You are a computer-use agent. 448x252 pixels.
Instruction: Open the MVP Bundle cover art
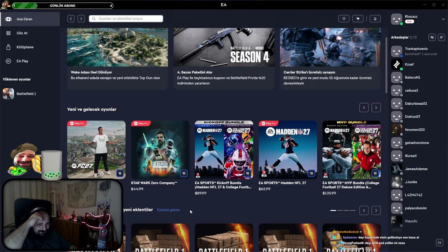point(351,150)
